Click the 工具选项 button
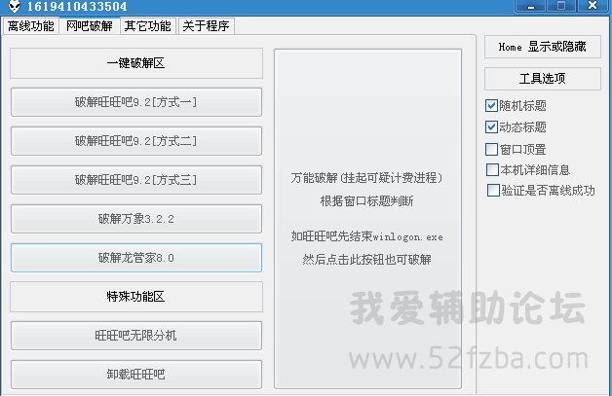This screenshot has width=612, height=396. click(543, 79)
